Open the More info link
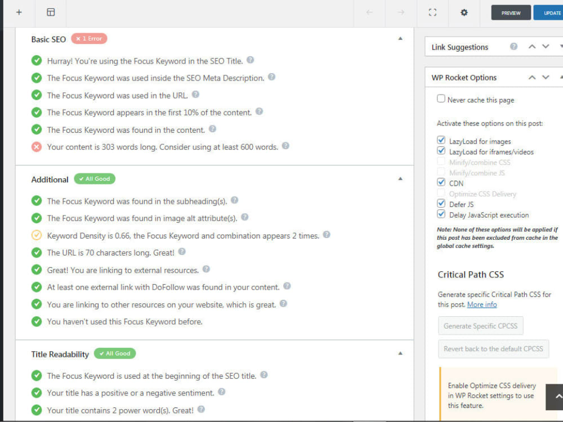Viewport: 563px width, 422px height. [x=482, y=304]
